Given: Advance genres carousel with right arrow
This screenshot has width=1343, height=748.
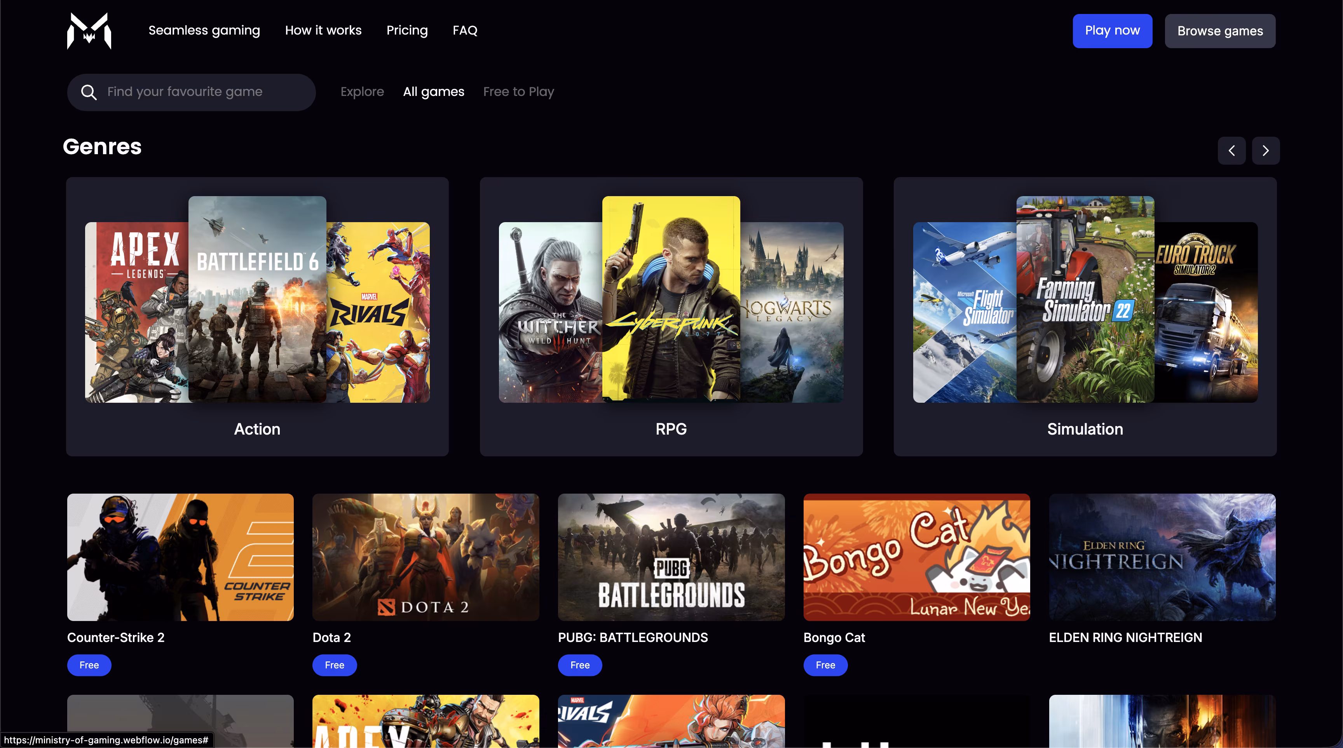Looking at the screenshot, I should 1265,151.
